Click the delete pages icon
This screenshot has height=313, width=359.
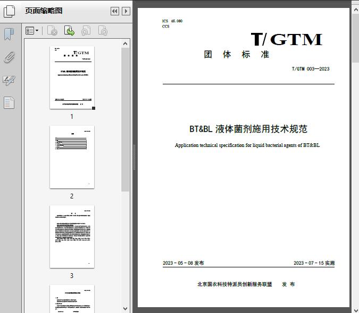(x=52, y=31)
